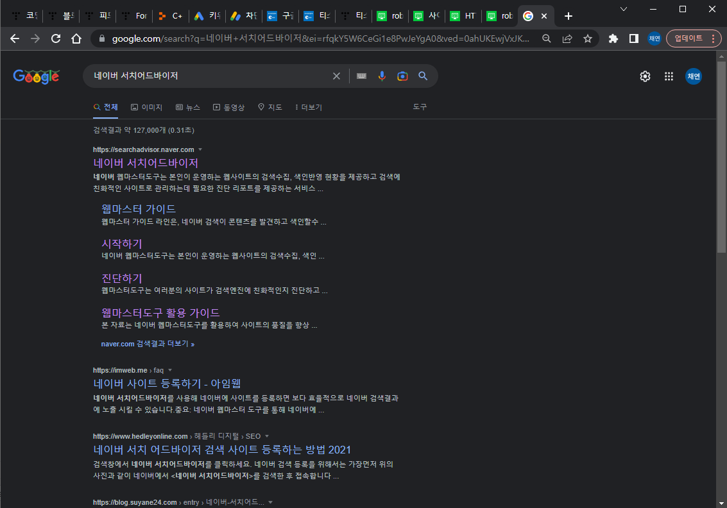Viewport: 727px width, 508px height.
Task: Close the active Google tab
Action: (544, 16)
